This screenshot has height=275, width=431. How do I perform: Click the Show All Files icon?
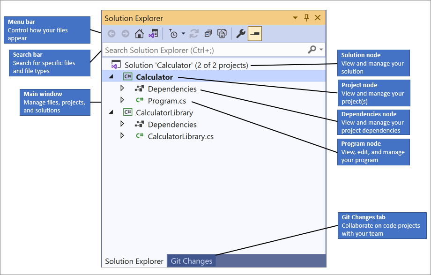point(222,34)
